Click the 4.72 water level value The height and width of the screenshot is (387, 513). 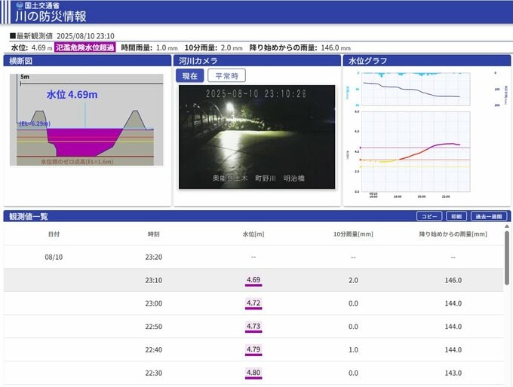coord(253,303)
